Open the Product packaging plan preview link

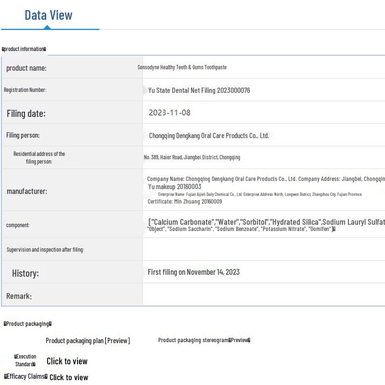88,341
